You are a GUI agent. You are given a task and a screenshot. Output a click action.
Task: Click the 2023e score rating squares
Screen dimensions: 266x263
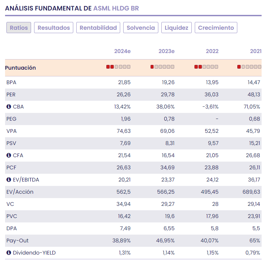point(162,67)
